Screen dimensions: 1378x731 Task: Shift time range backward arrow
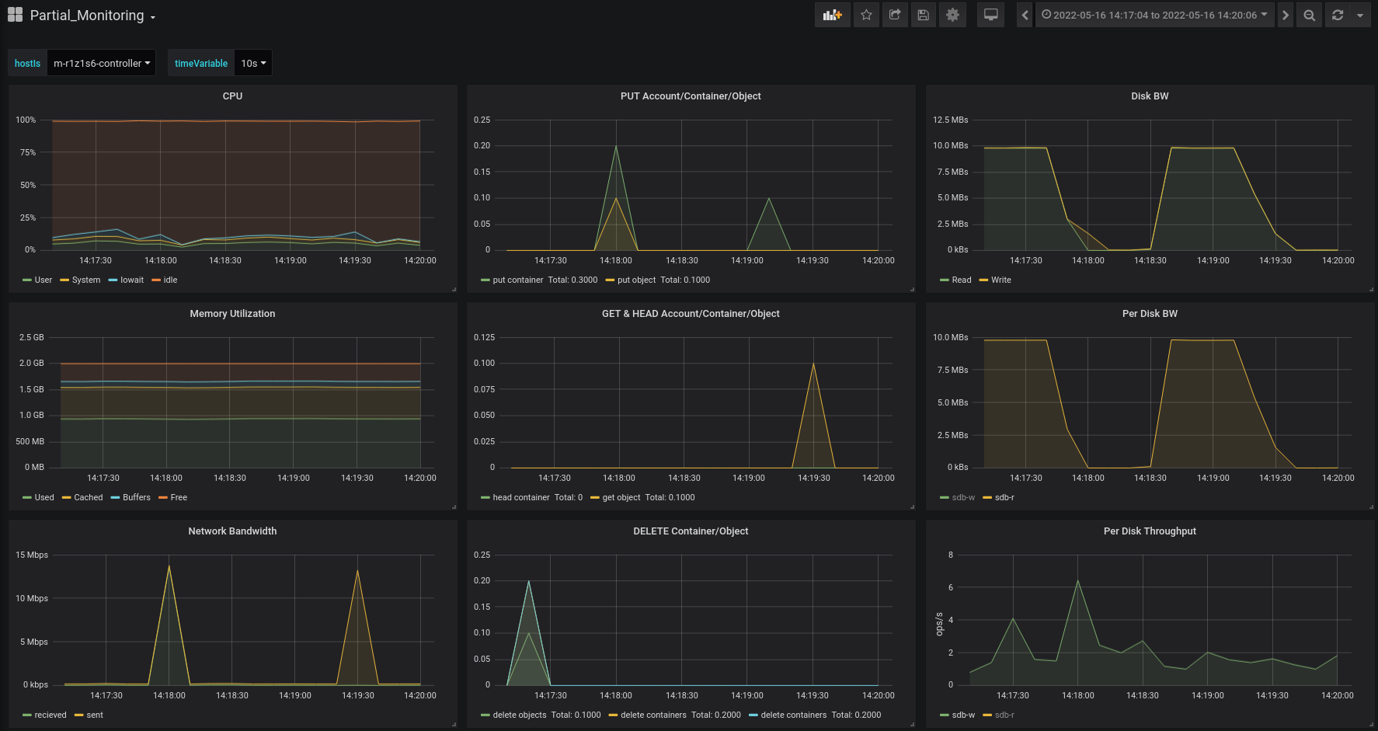click(1025, 15)
